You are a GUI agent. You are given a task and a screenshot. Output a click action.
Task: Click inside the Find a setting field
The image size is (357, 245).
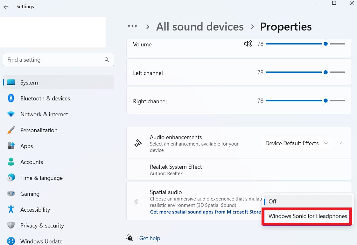point(48,59)
